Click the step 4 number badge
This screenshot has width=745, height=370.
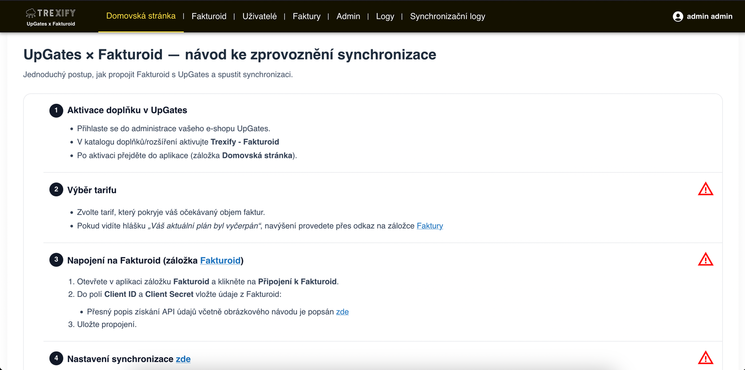tap(56, 358)
